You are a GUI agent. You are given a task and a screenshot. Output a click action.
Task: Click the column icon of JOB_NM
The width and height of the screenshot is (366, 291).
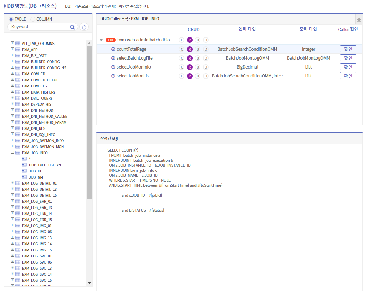coord(24,177)
